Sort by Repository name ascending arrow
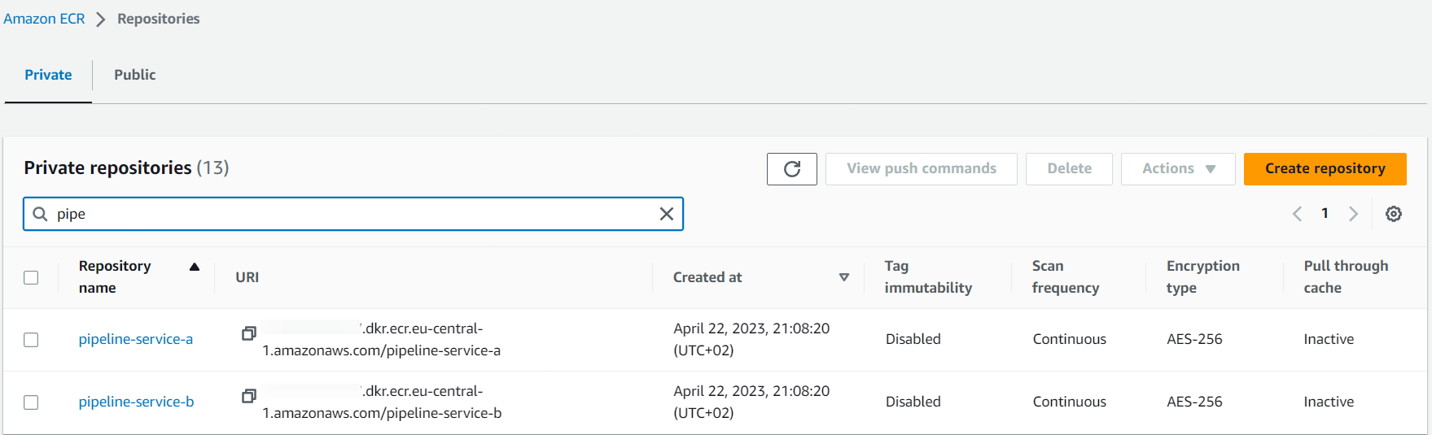The image size is (1432, 435). point(195,267)
